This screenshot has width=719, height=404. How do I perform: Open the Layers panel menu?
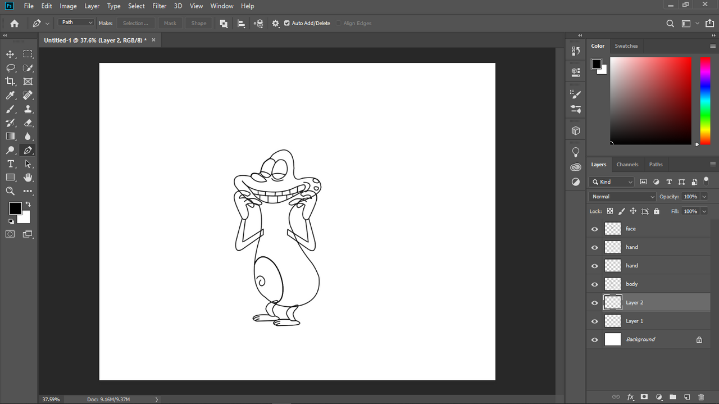(713, 165)
